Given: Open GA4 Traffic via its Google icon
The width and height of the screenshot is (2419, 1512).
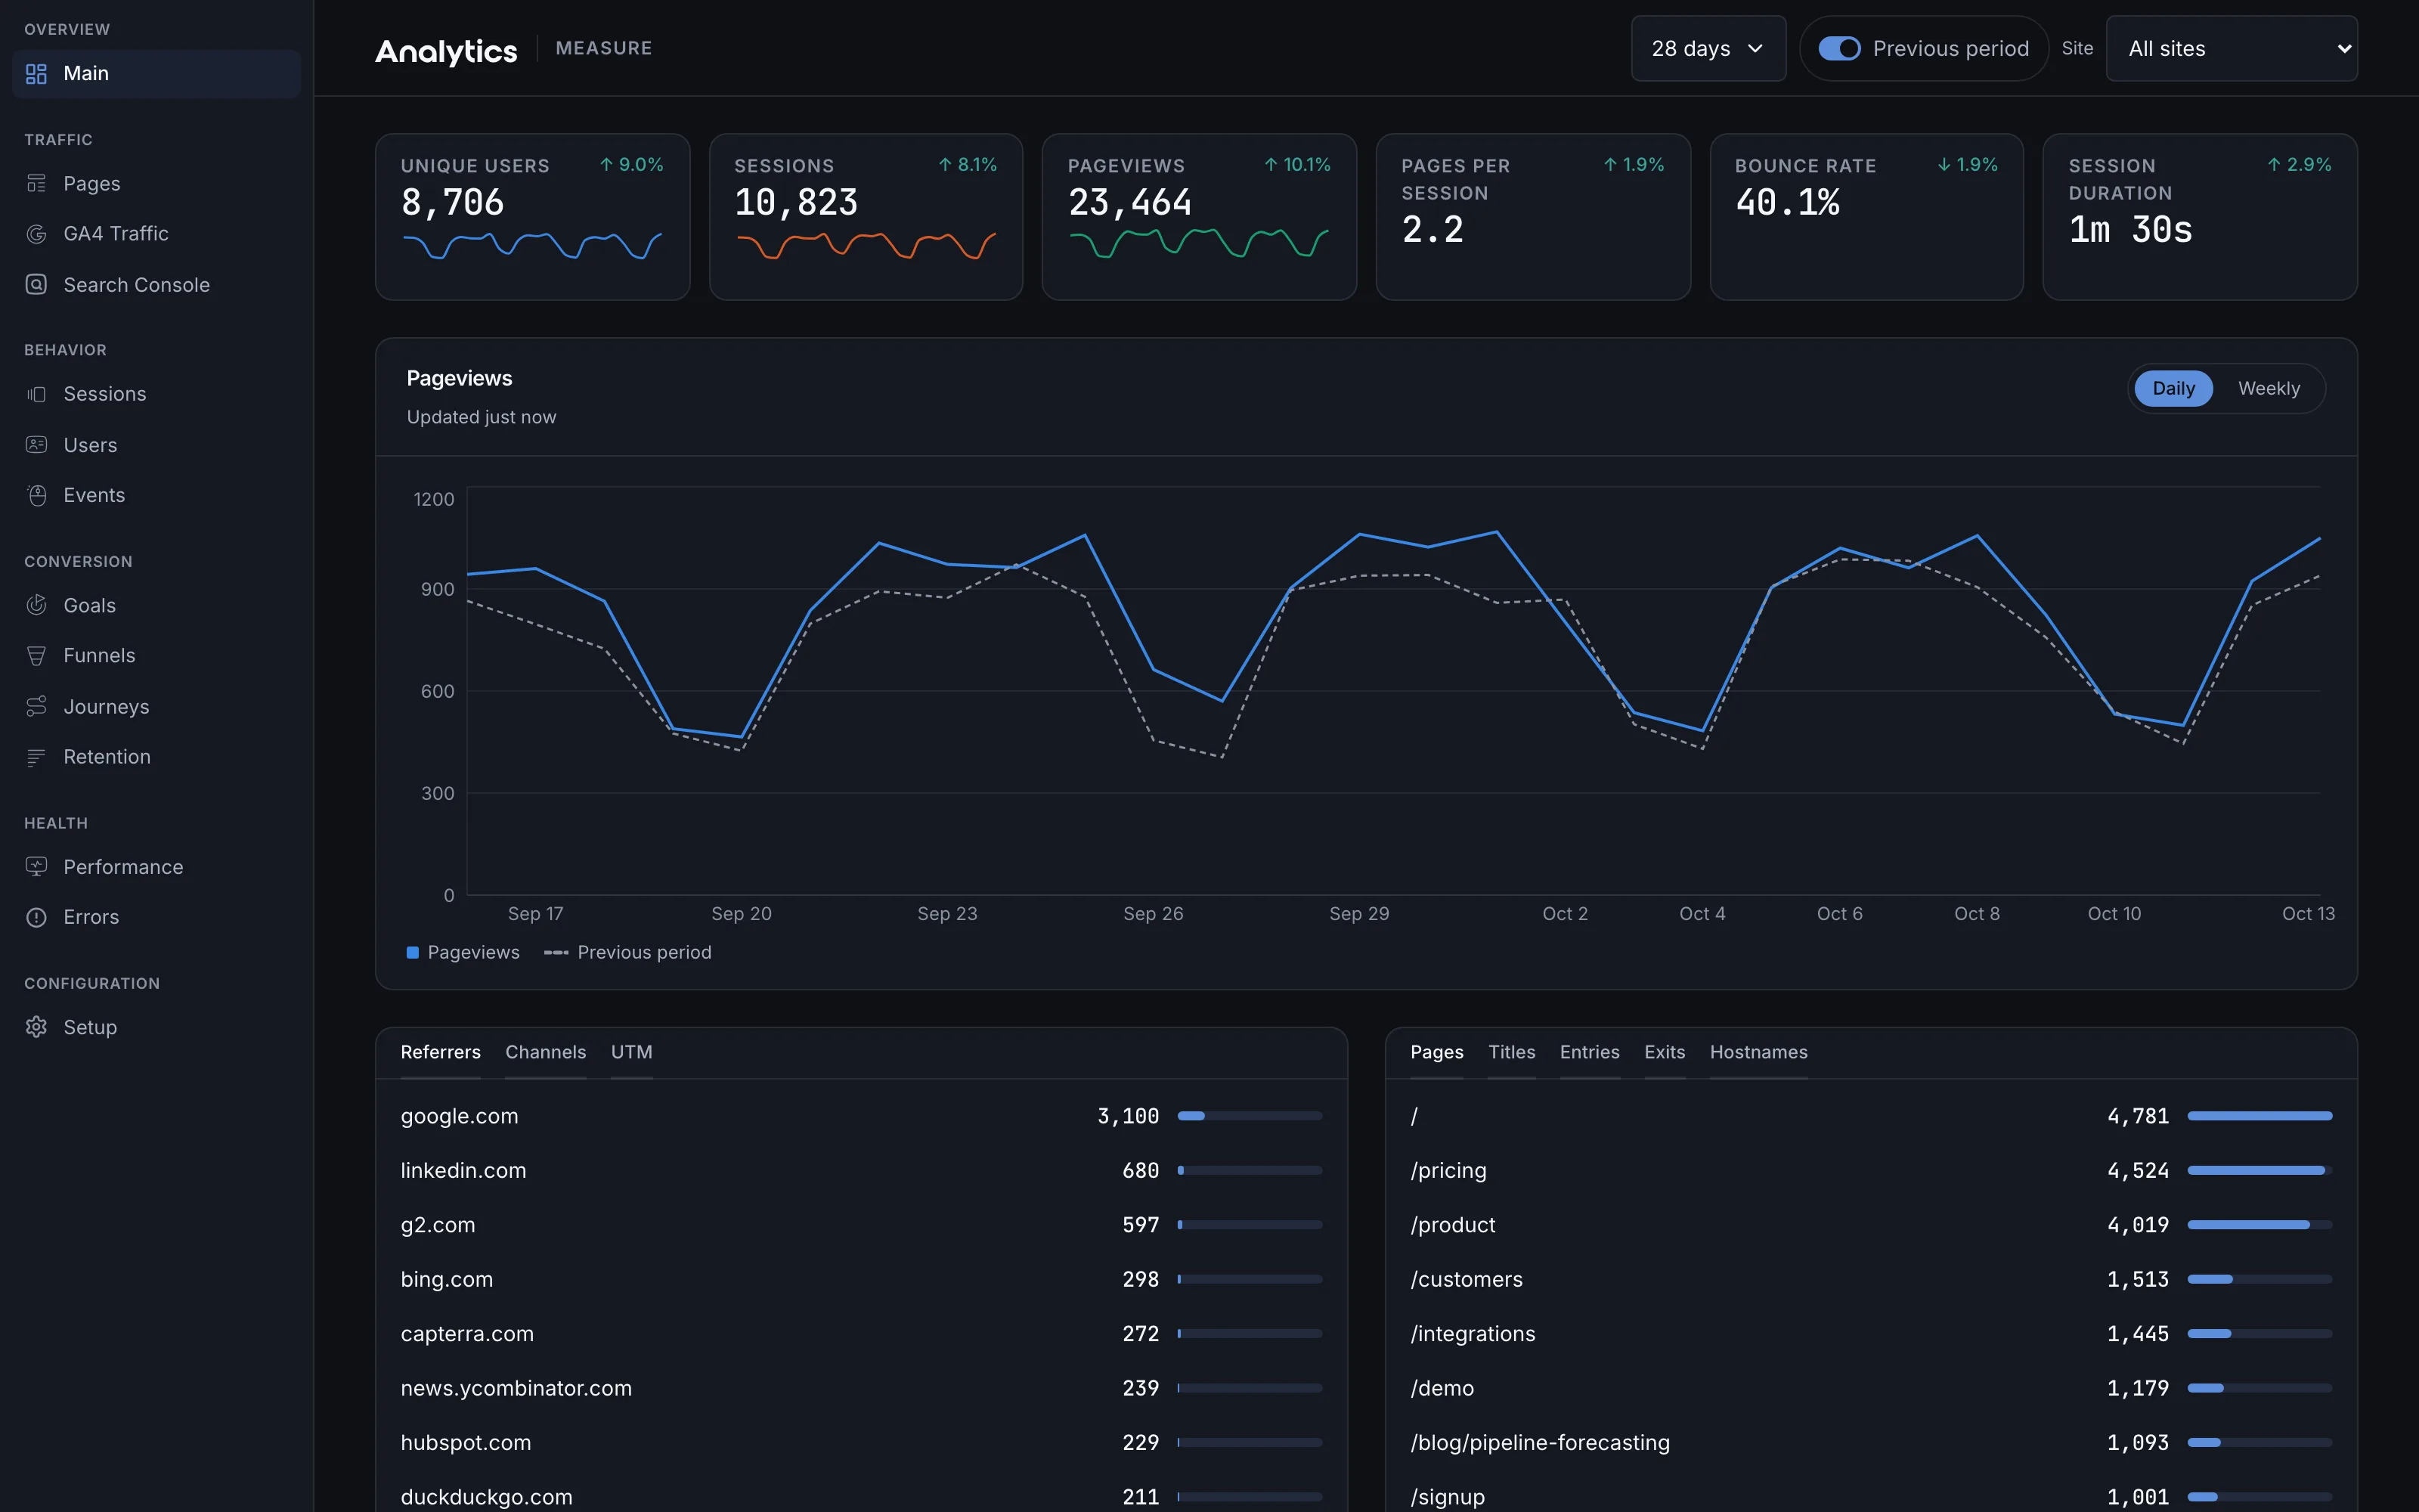Looking at the screenshot, I should (36, 234).
